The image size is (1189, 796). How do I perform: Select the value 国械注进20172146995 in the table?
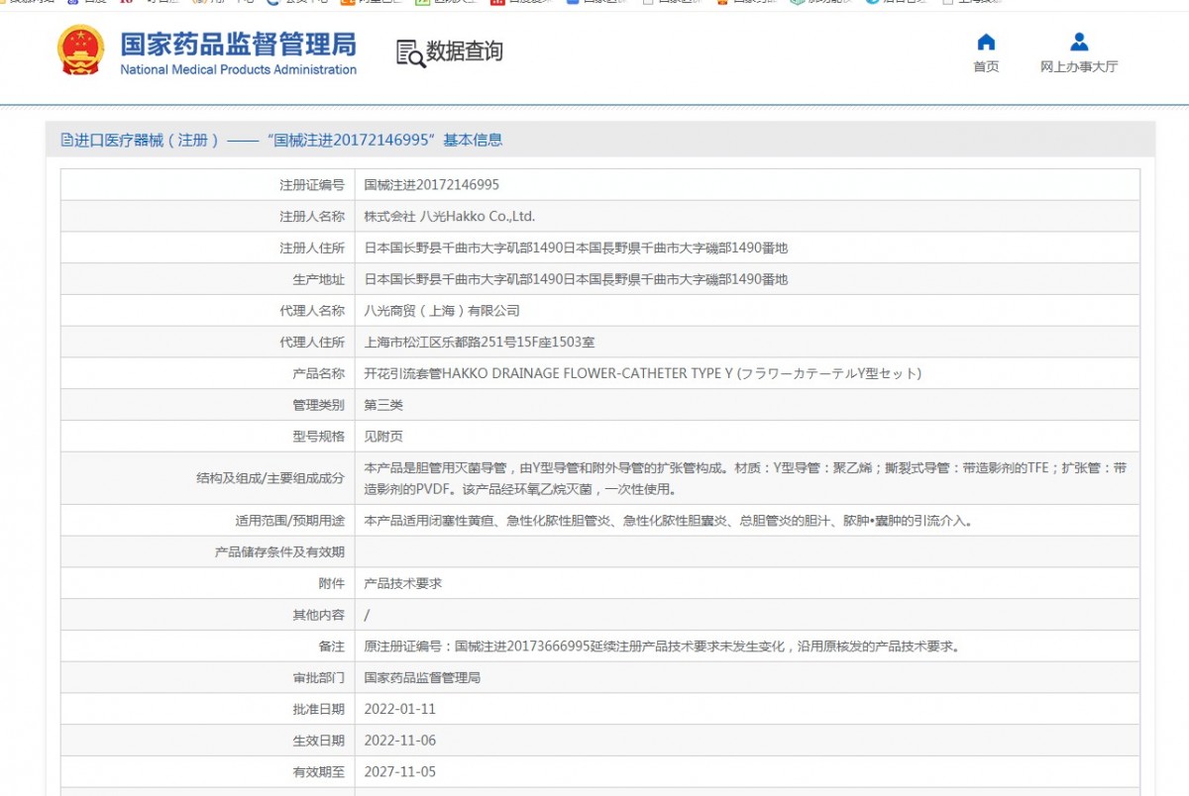432,184
